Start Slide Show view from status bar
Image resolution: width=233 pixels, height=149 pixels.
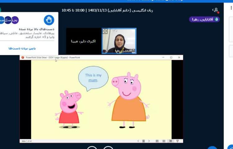[177, 141]
